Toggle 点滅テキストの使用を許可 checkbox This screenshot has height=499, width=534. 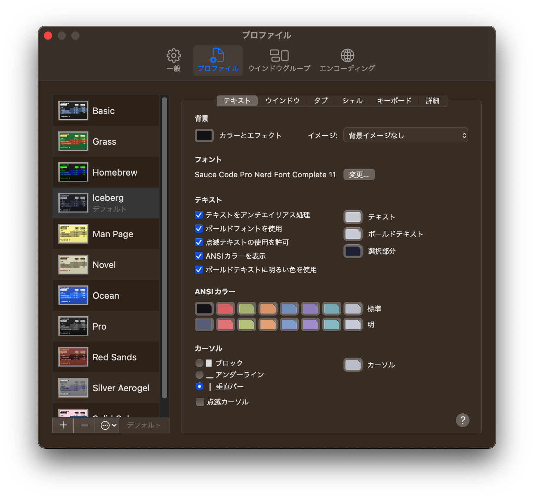pos(199,242)
